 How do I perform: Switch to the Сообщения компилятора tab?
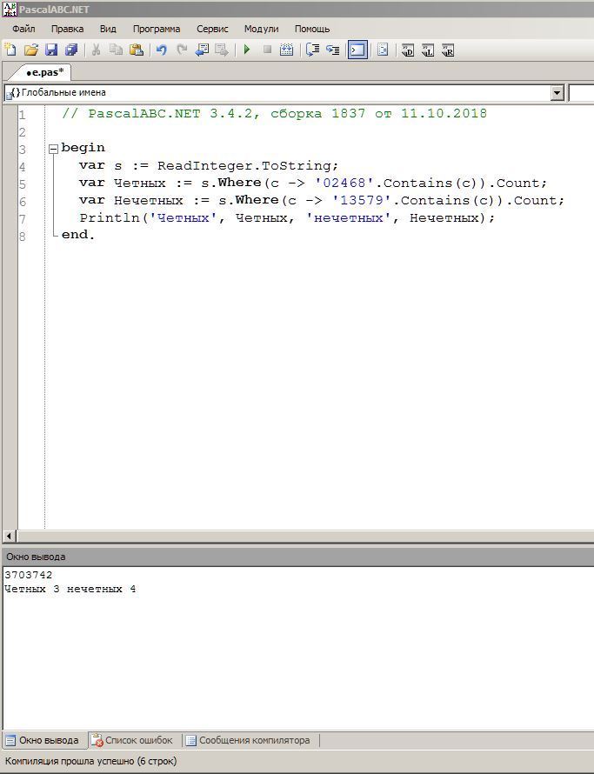248,740
